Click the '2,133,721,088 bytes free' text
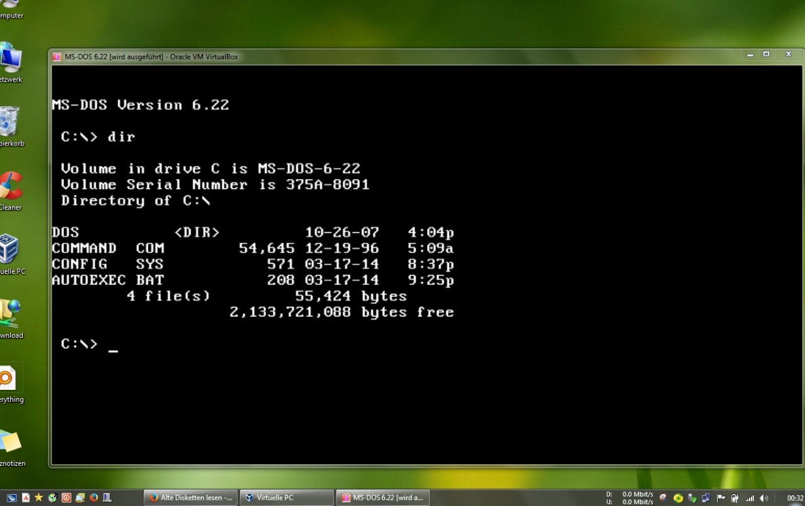 341,312
